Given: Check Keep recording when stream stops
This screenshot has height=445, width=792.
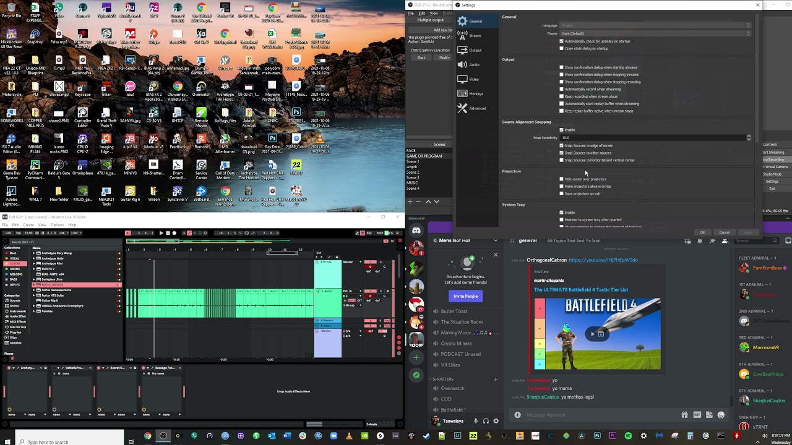Looking at the screenshot, I should coord(562,96).
